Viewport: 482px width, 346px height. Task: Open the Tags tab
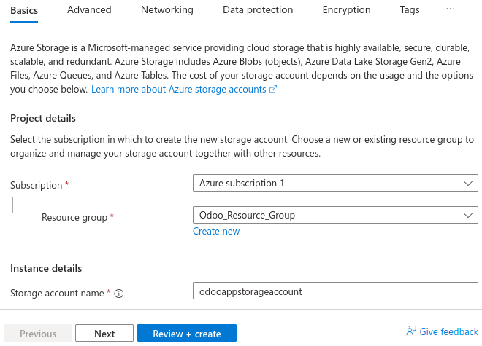pyautogui.click(x=410, y=10)
